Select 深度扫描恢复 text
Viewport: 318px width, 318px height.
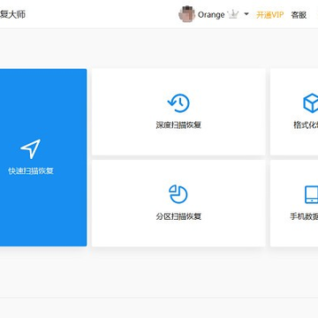[178, 125]
